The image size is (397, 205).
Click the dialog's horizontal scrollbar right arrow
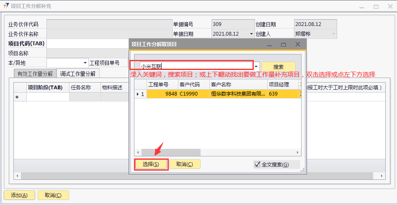(x=298, y=152)
